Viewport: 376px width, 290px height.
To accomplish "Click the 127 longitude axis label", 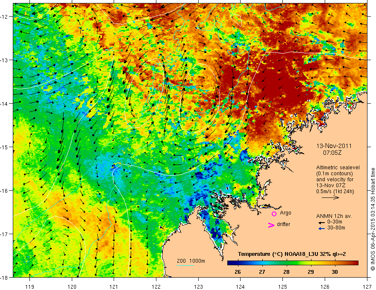I will [367, 287].
